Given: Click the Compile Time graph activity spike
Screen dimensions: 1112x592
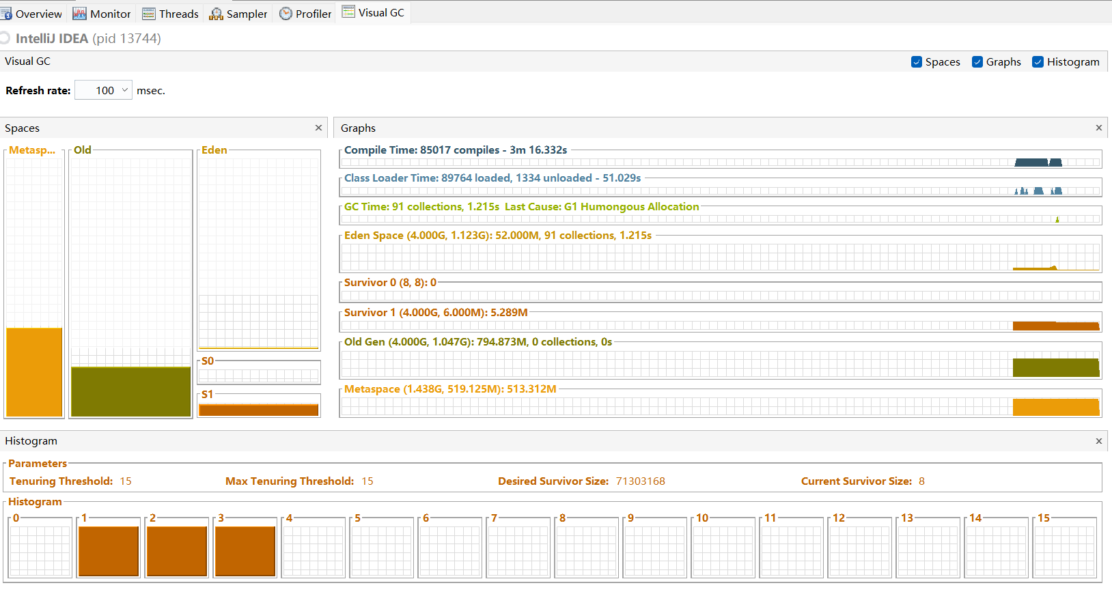Looking at the screenshot, I should tap(1038, 163).
